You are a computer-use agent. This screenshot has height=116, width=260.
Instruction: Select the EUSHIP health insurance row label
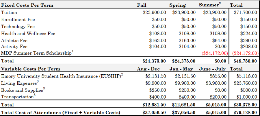click(62, 76)
